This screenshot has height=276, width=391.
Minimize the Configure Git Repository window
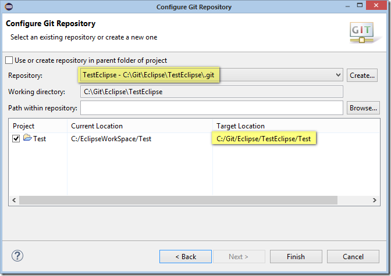pos(347,5)
